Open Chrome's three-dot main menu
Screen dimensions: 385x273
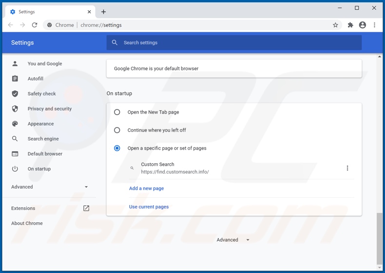[374, 25]
